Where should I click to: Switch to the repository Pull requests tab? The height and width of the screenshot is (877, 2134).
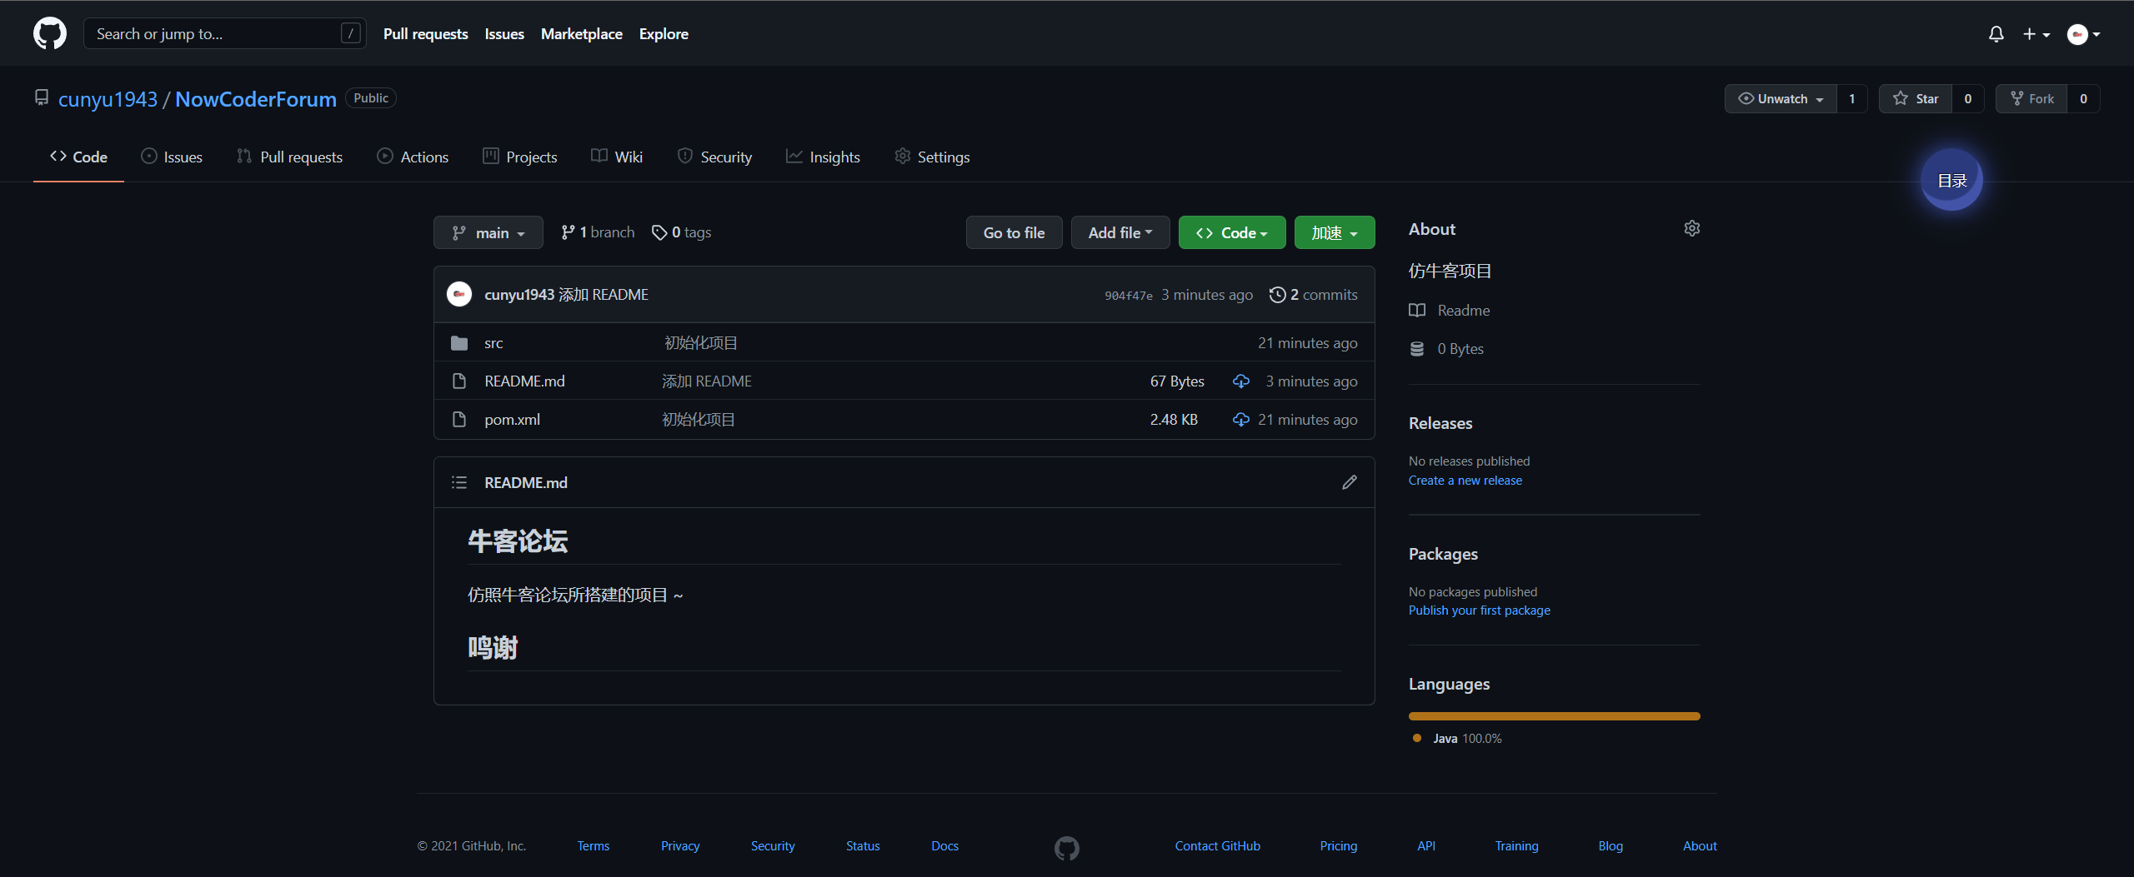[289, 157]
